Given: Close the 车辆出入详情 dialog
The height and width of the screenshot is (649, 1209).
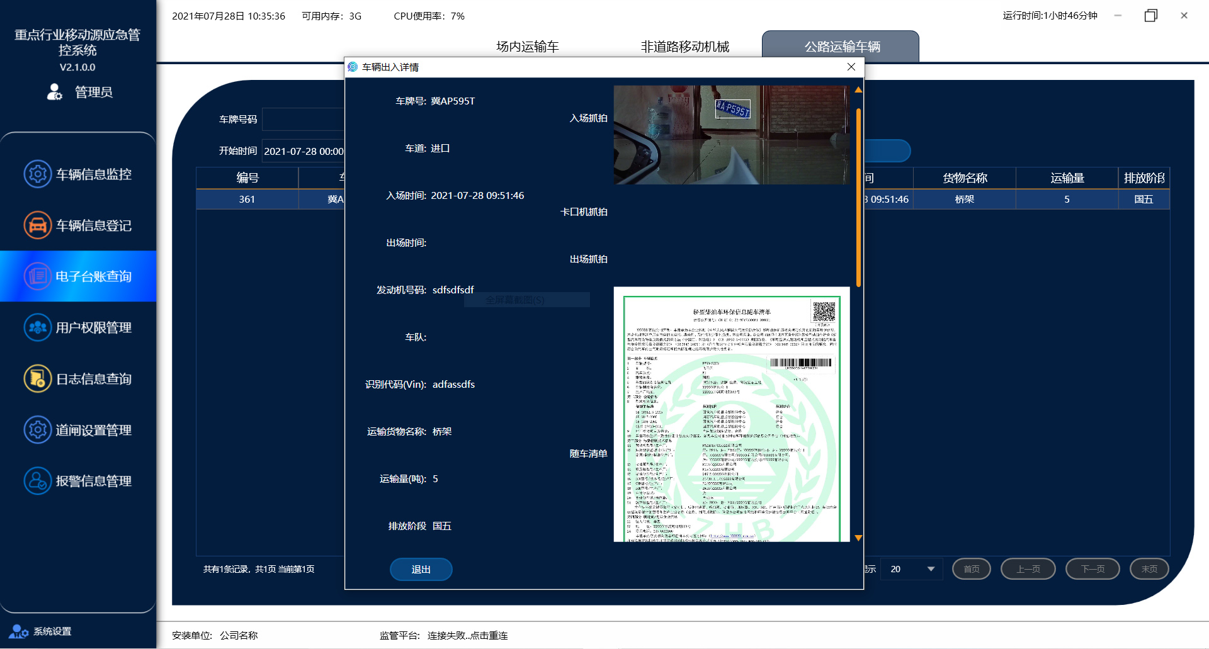Looking at the screenshot, I should point(851,67).
